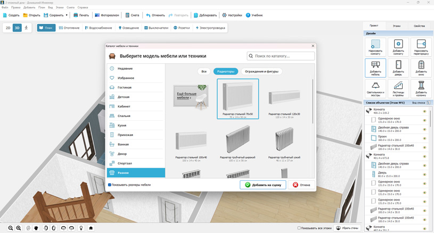Click the Add window icon

pos(421,67)
